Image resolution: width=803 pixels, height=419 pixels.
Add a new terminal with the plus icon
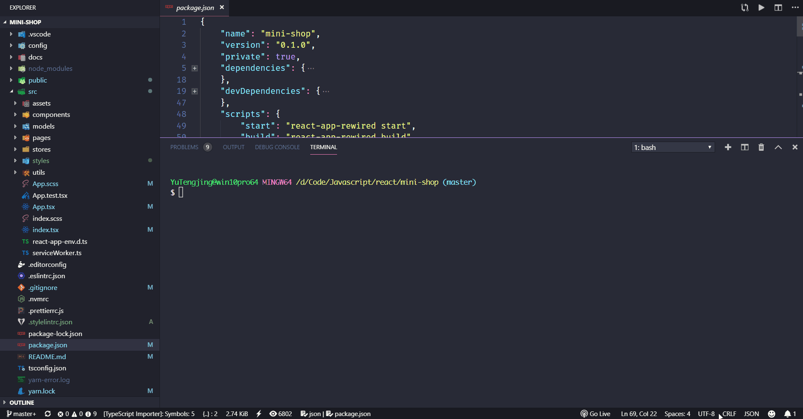728,147
